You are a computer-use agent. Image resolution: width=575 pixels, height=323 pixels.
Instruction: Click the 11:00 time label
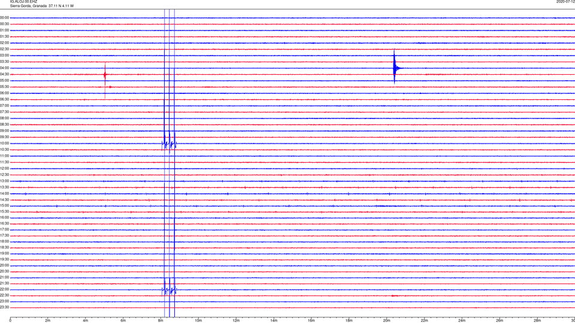4,156
